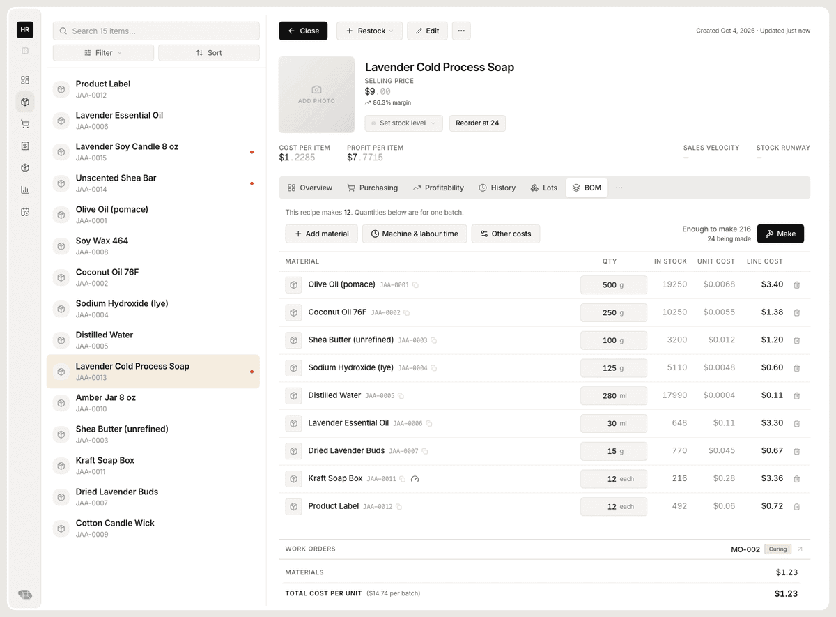Go to the Profitability tab
836x617 pixels.
pos(438,188)
